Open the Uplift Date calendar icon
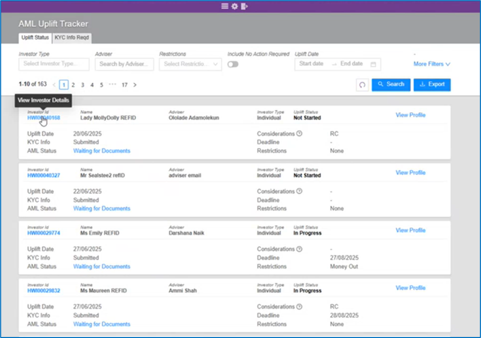The height and width of the screenshot is (338, 481). click(x=373, y=64)
